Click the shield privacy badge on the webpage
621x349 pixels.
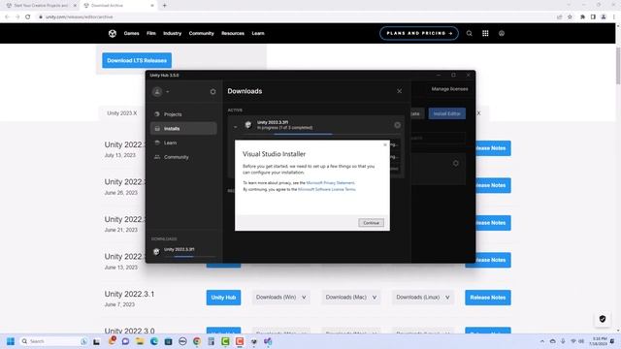coord(603,319)
